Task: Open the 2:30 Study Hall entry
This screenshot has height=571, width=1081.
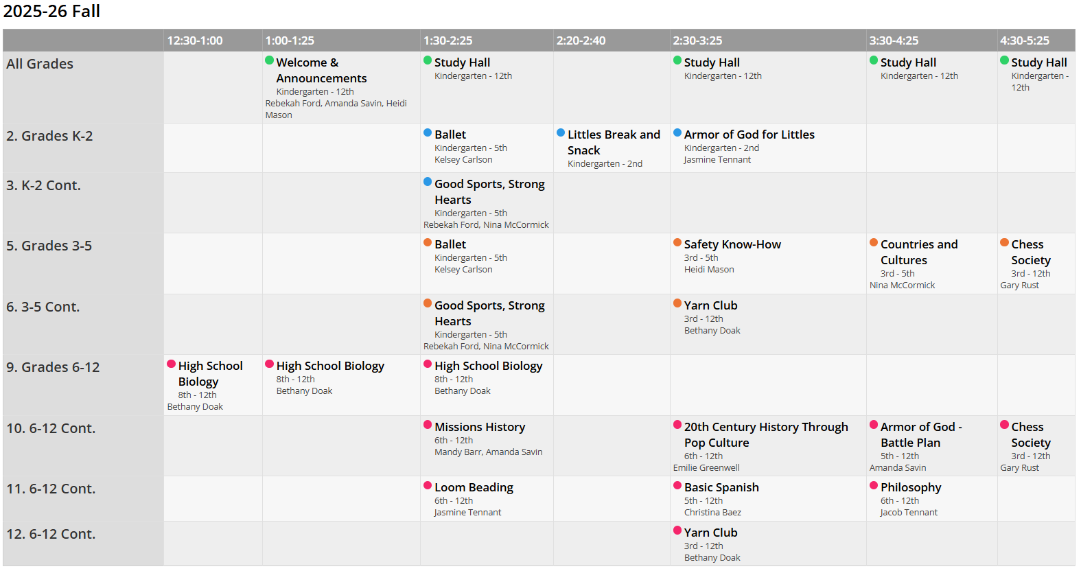Action: 712,62
